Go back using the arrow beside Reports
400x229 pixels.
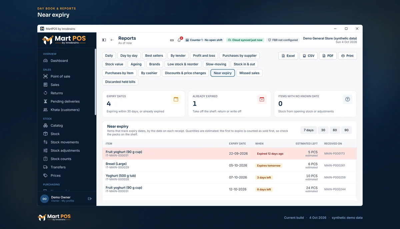point(112,40)
